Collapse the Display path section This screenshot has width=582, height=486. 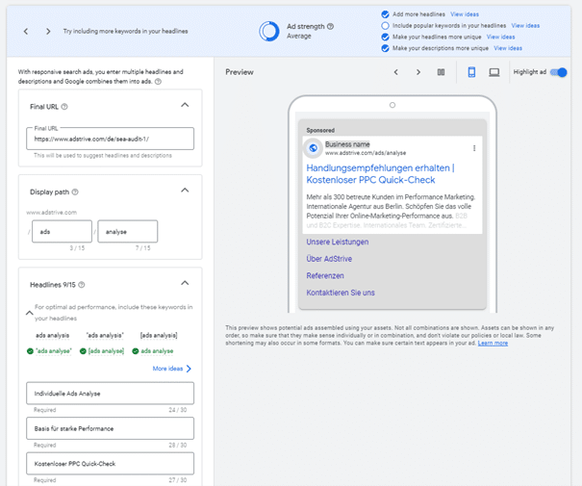point(185,191)
